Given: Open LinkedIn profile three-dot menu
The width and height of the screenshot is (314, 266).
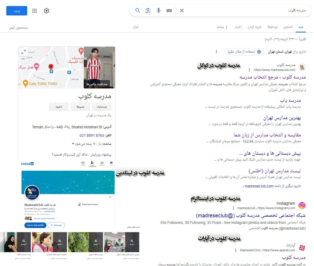Looking at the screenshot, I should click(x=110, y=197).
